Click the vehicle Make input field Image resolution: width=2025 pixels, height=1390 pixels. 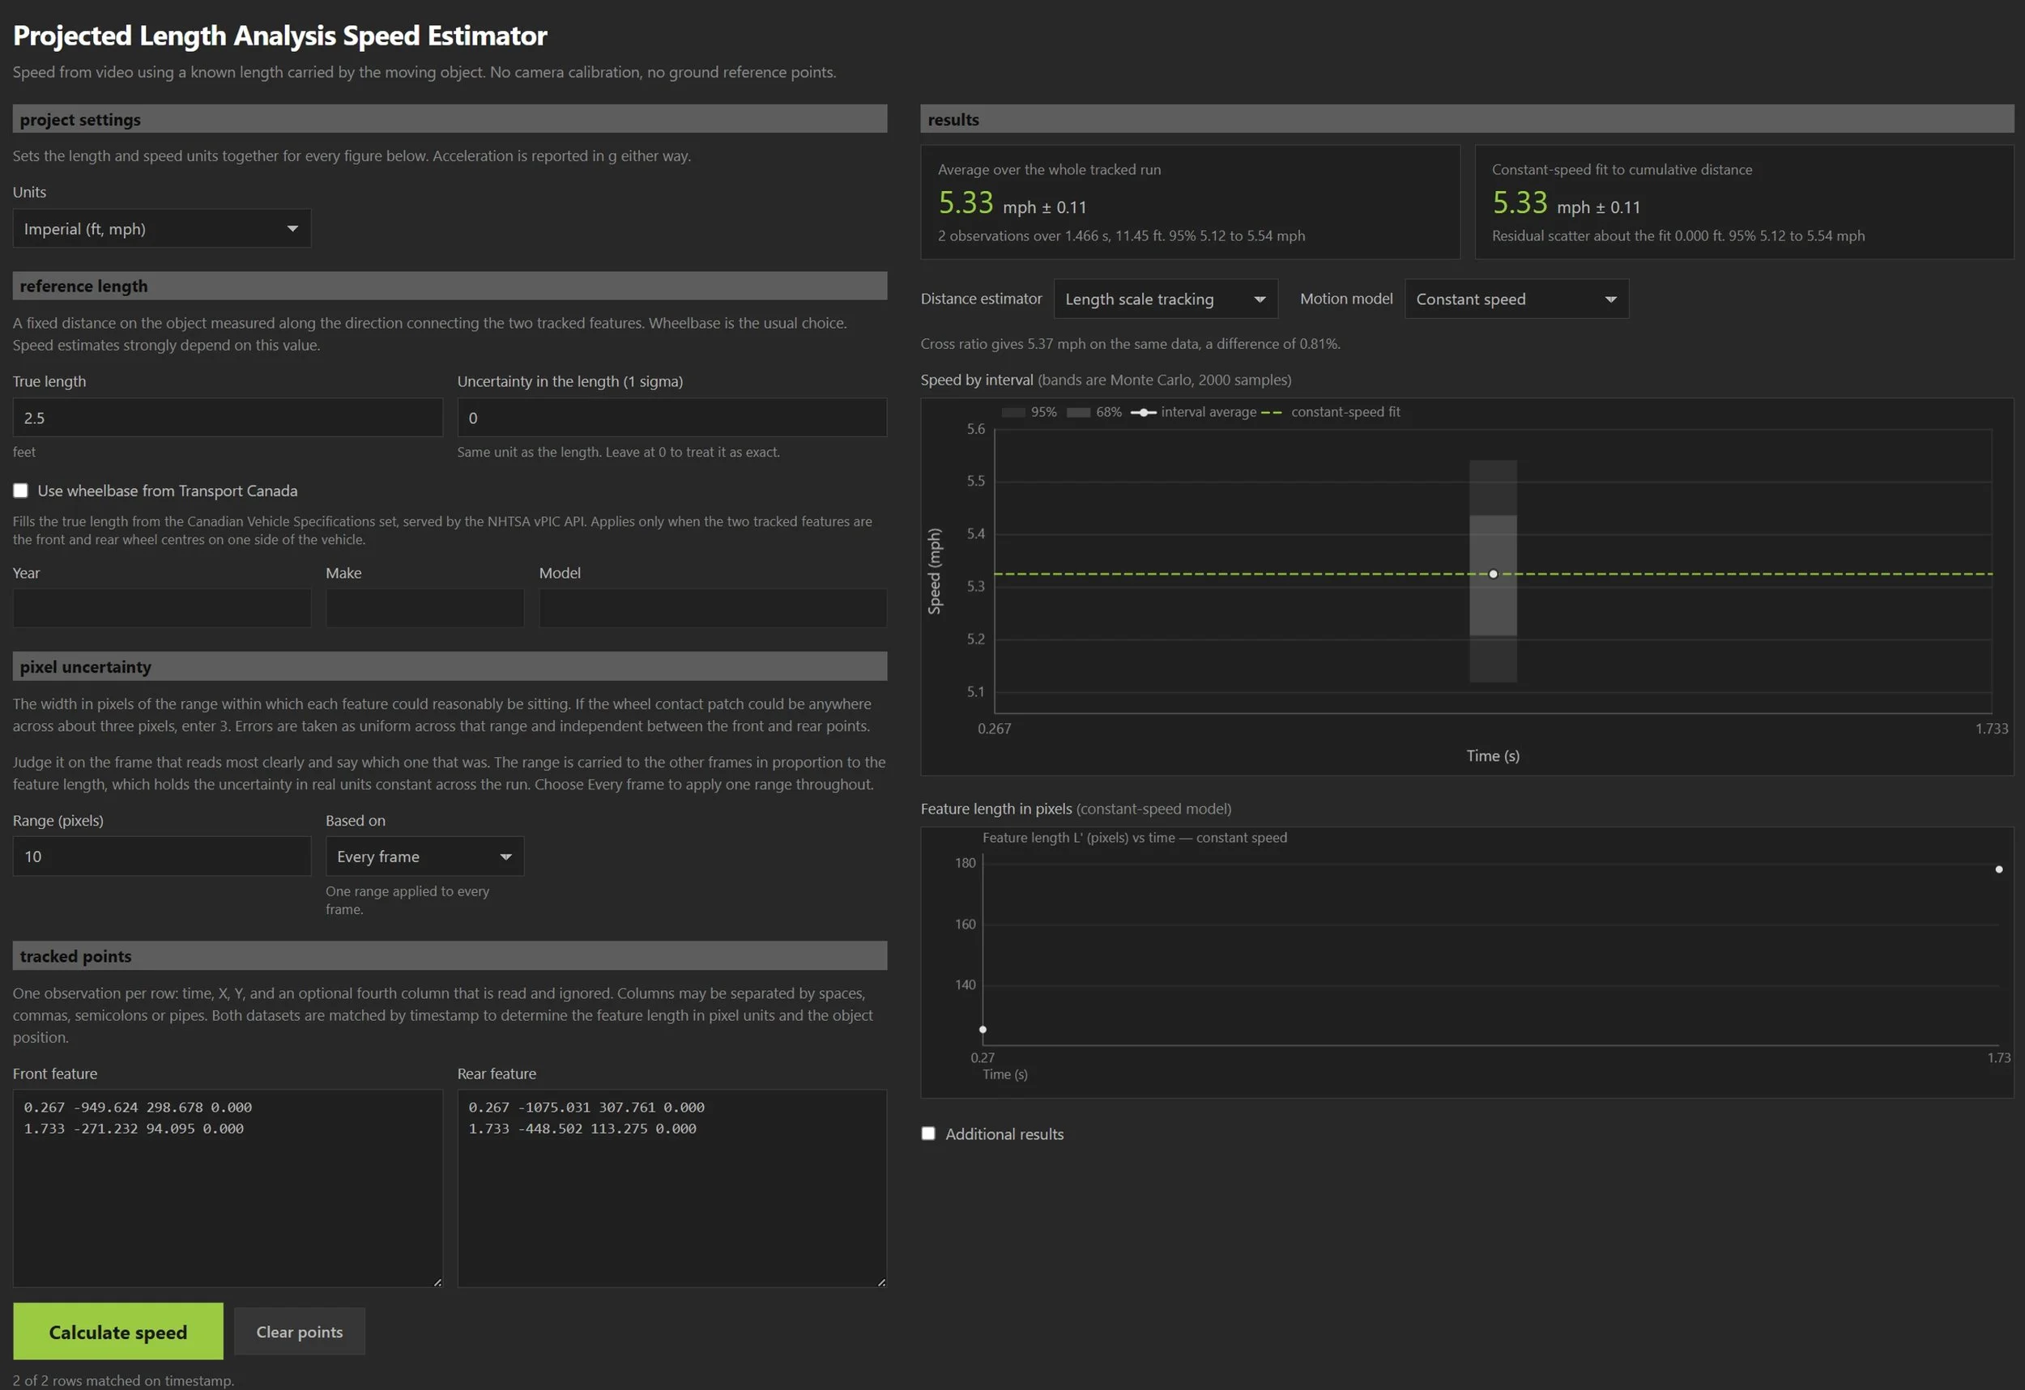[x=424, y=608]
